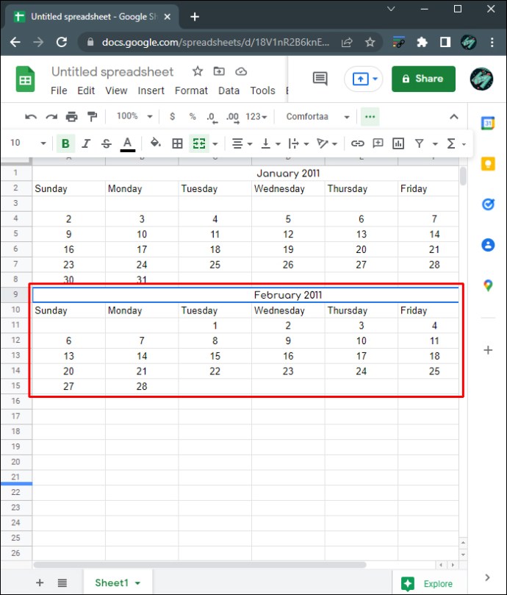This screenshot has width=507, height=595.
Task: Apply currency format with dollar icon
Action: (x=172, y=116)
